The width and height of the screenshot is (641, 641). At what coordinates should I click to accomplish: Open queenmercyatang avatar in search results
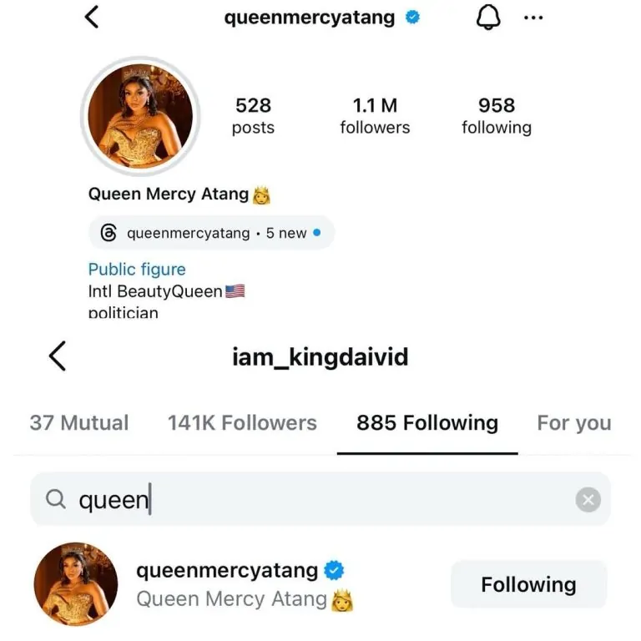pos(76,584)
